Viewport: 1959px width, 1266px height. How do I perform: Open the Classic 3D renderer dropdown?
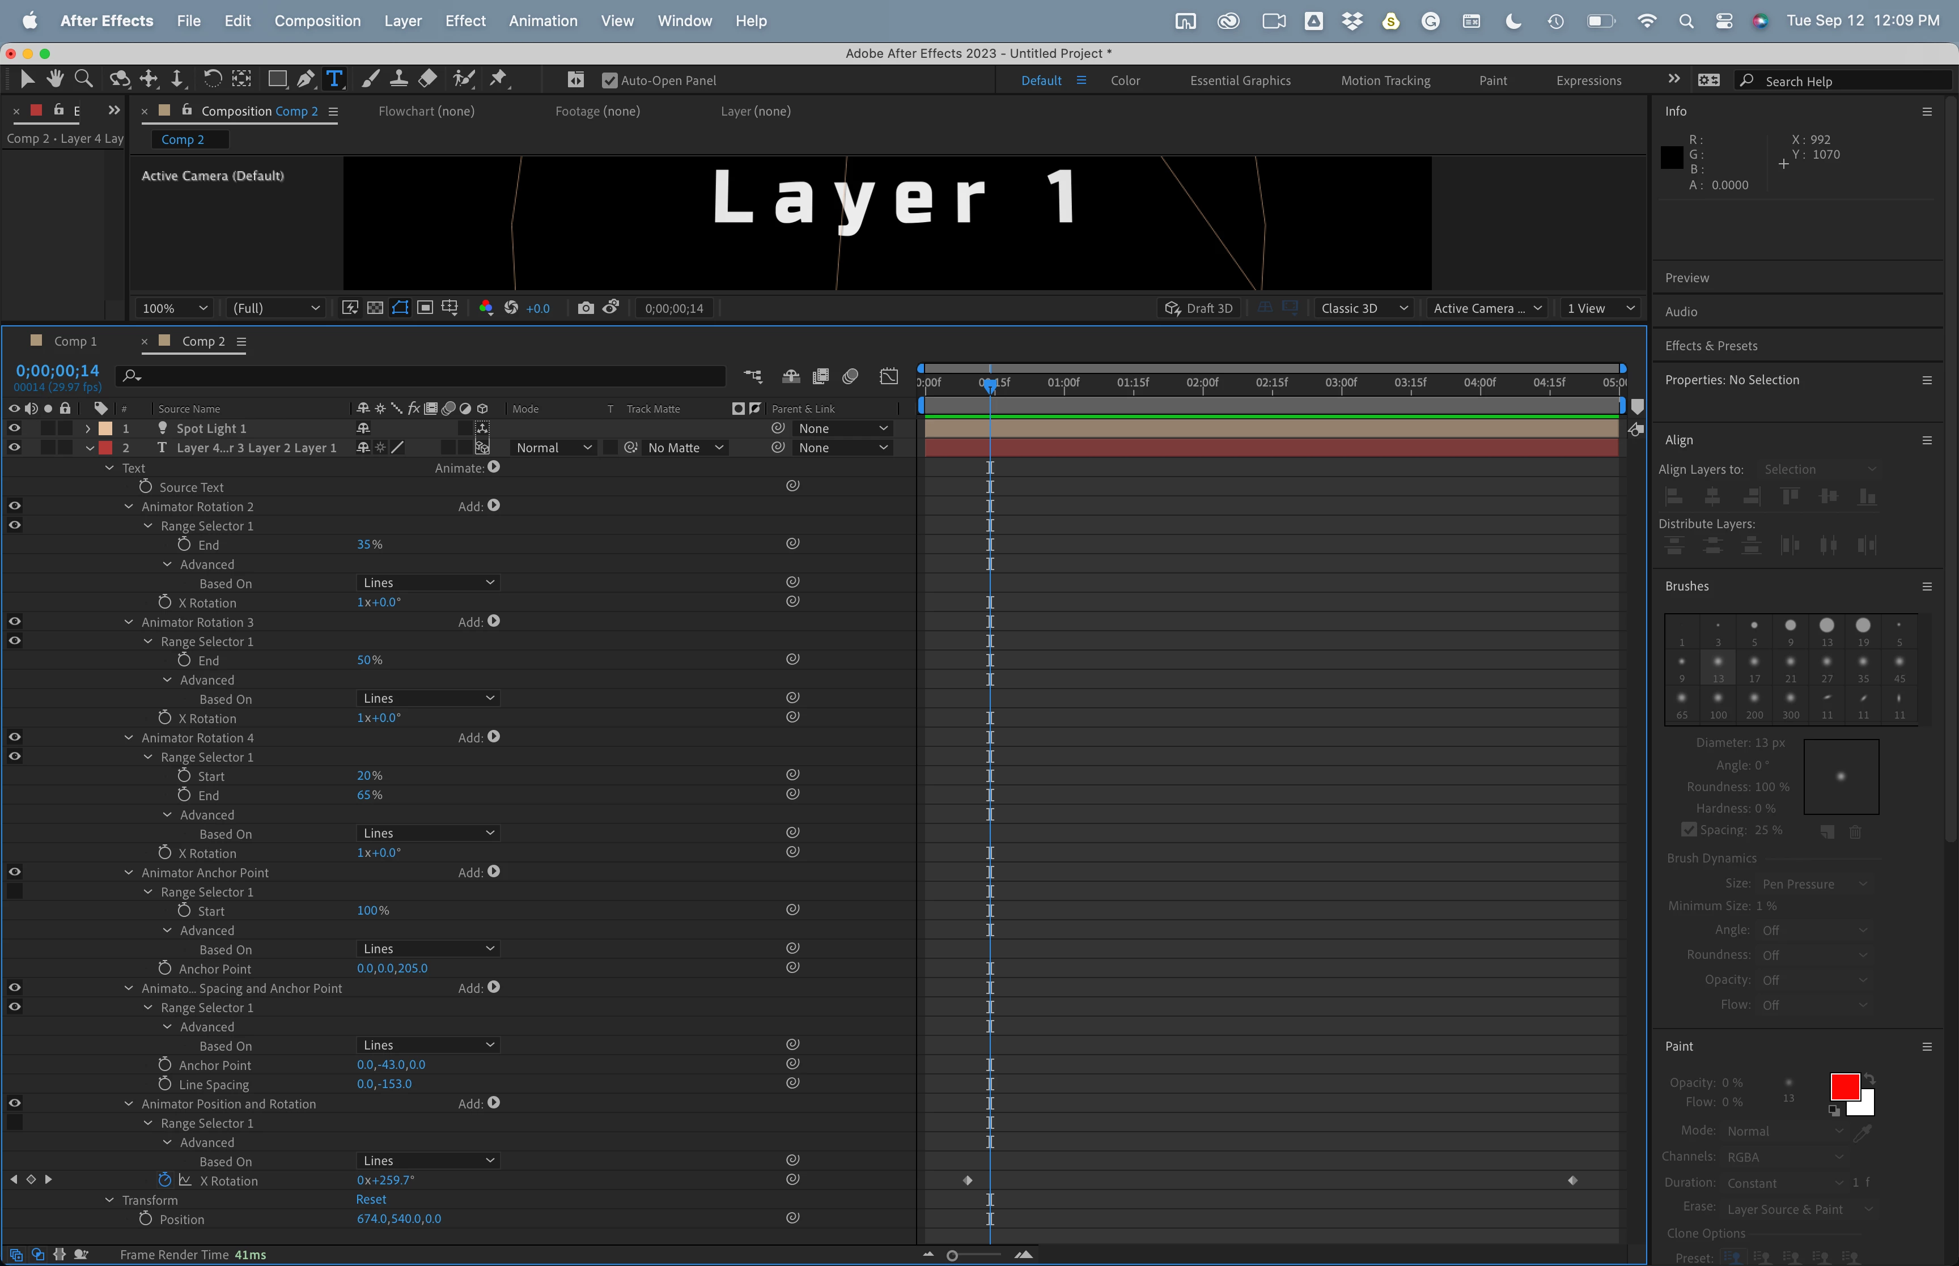click(x=1364, y=308)
